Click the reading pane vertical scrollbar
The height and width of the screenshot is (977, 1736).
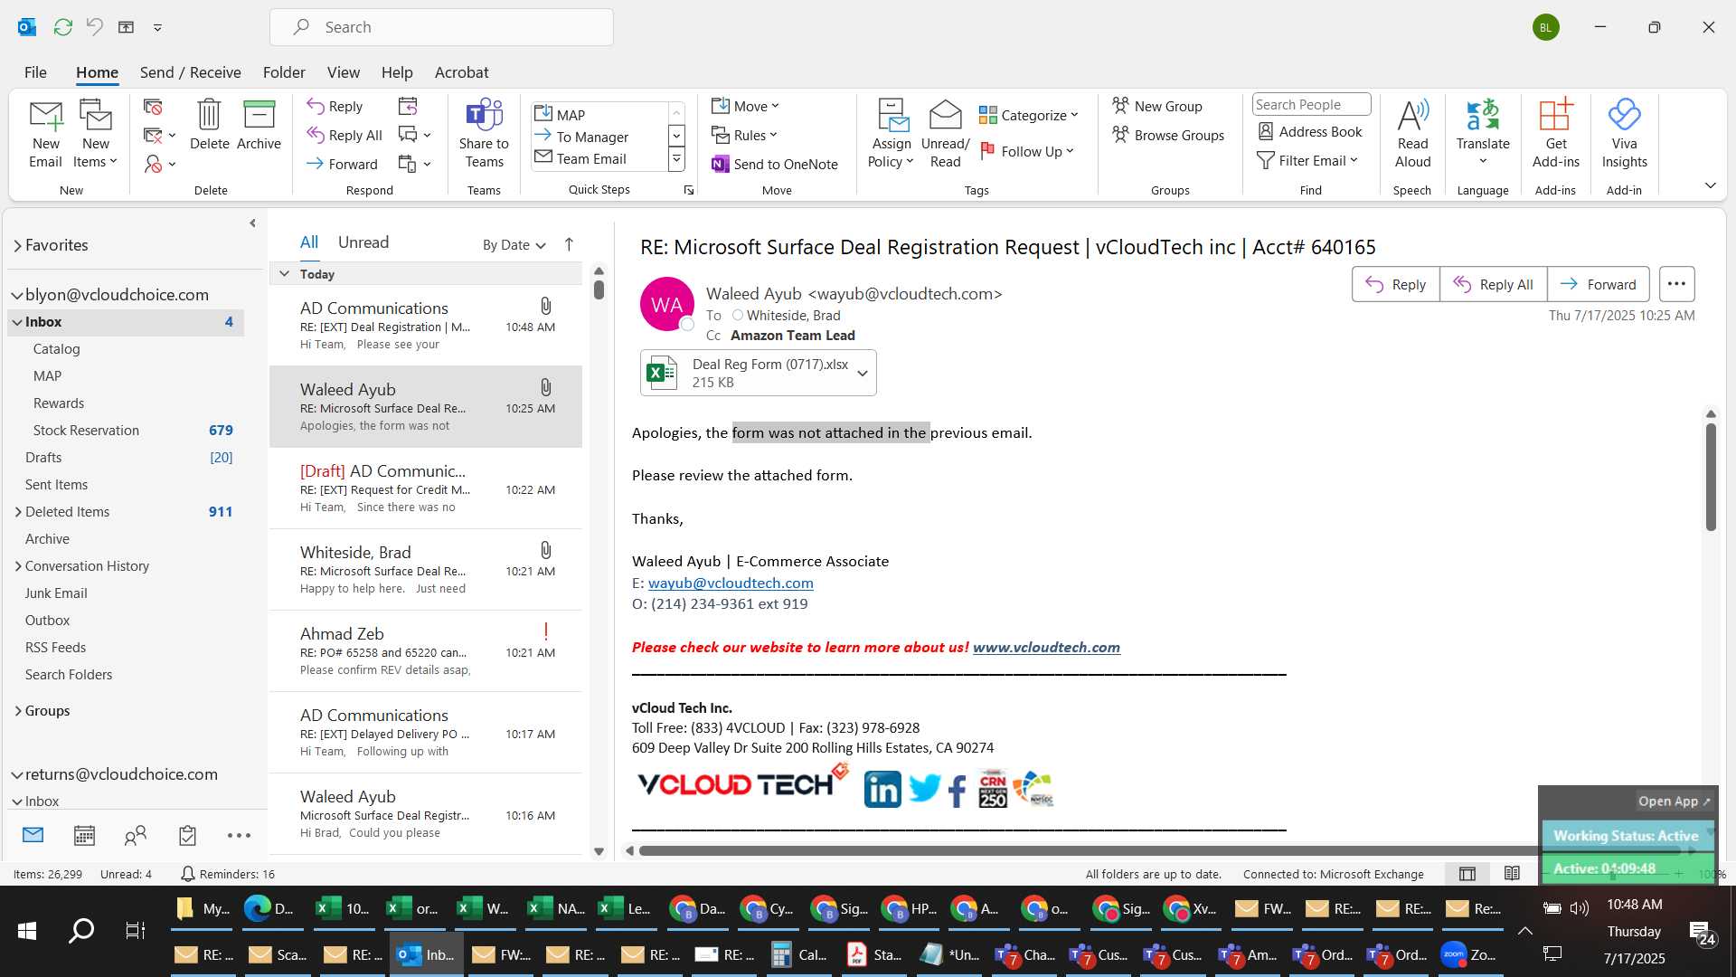[x=1711, y=477]
